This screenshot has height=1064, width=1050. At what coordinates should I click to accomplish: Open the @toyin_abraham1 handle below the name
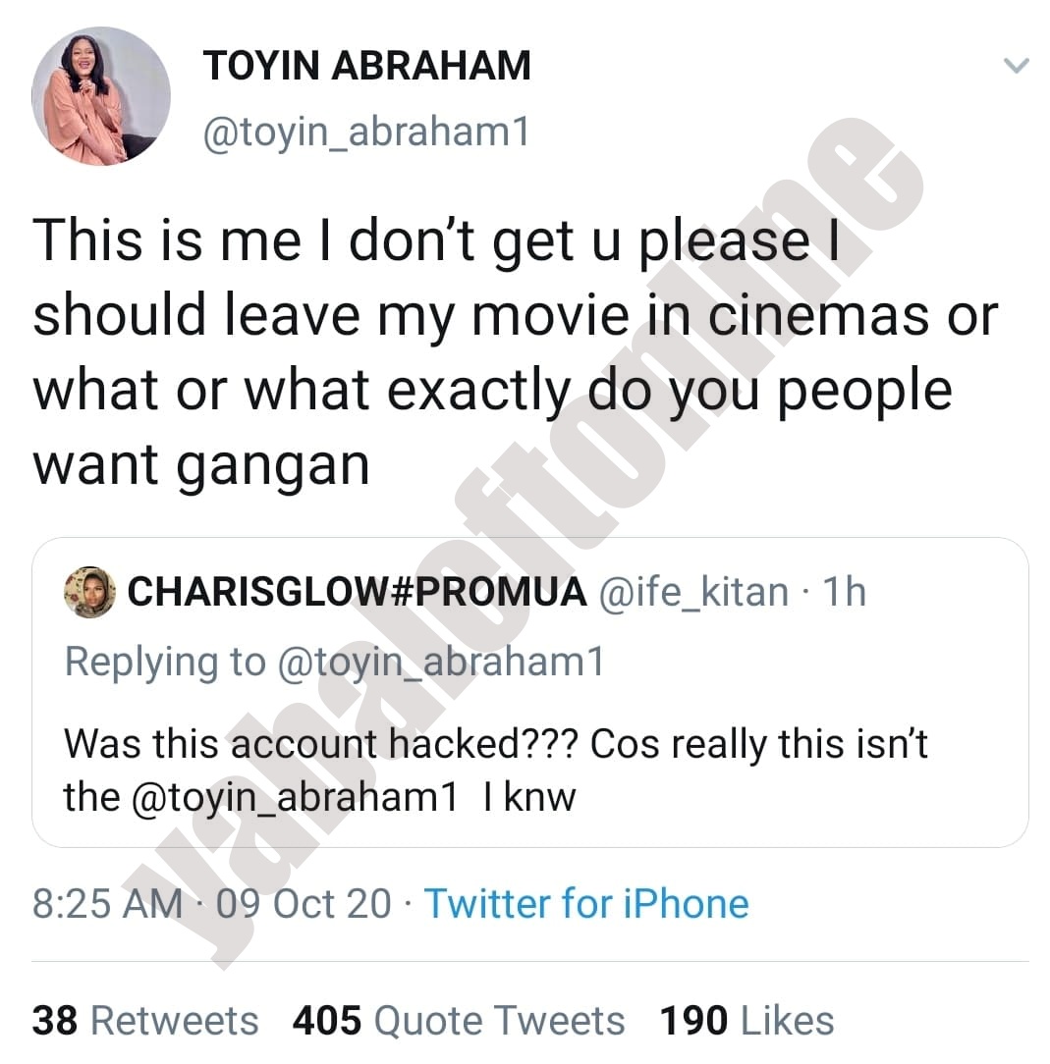(x=365, y=132)
